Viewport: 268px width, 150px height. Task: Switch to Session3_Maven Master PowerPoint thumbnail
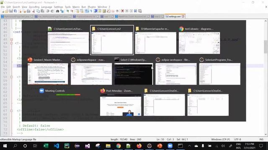pos(48,71)
